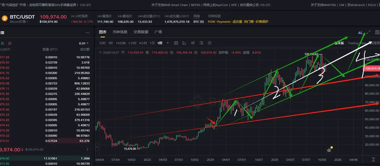Select the Trading View chart mode
Viewport: 380px width, 166px height.
[x=357, y=43]
